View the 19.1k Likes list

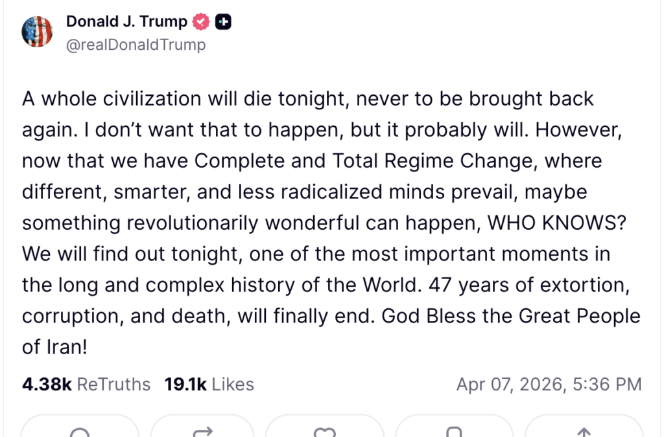coord(209,385)
